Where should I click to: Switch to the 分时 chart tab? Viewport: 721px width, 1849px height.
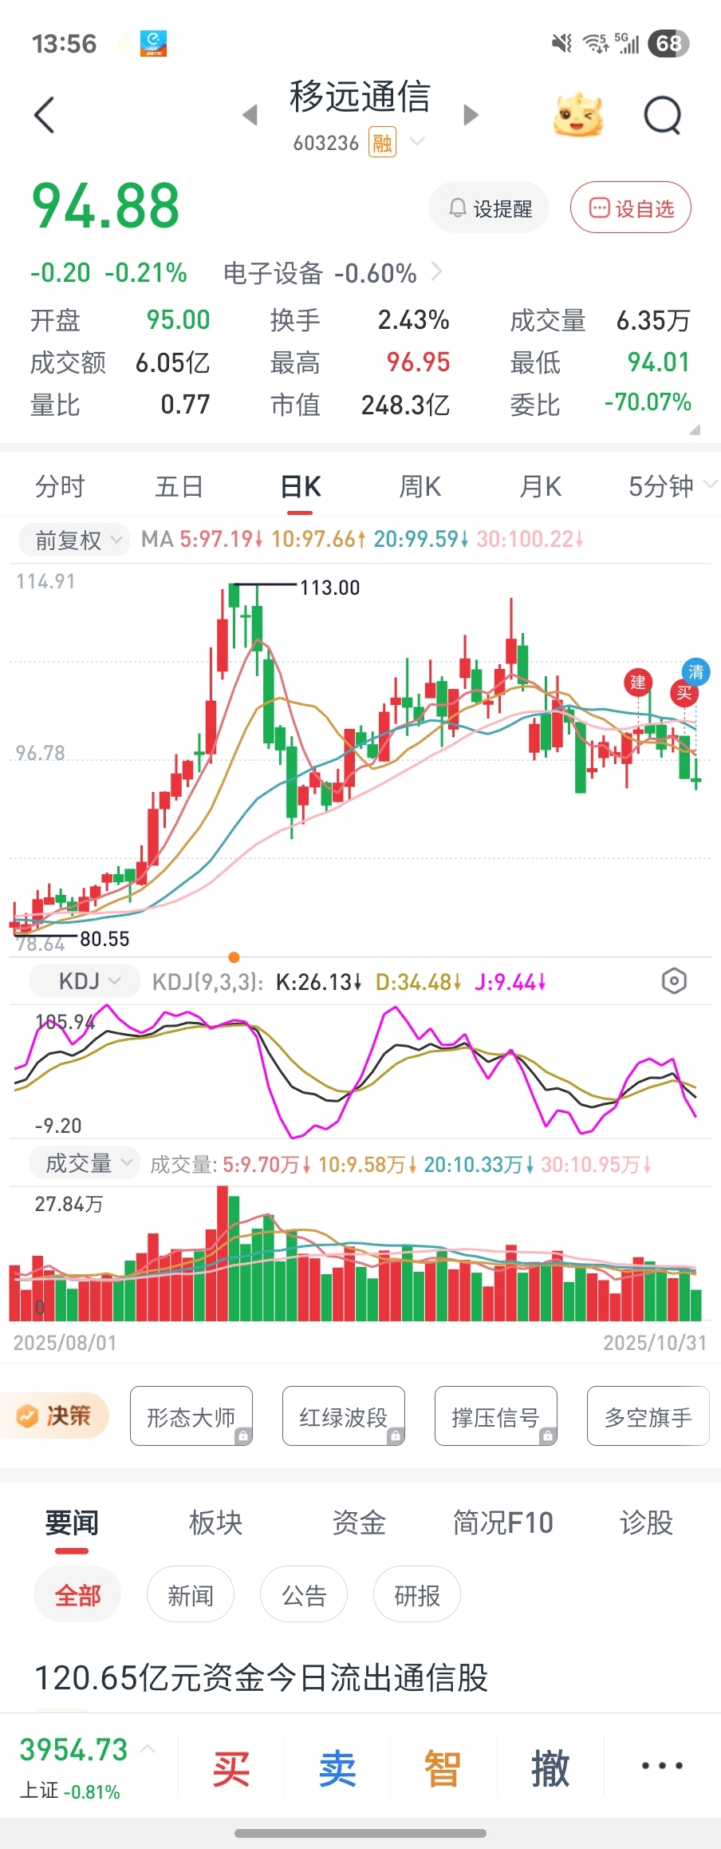click(x=60, y=486)
